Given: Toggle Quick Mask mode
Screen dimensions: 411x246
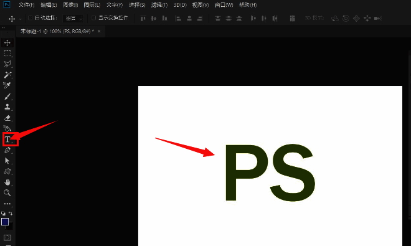Looking at the screenshot, I should click(7, 238).
